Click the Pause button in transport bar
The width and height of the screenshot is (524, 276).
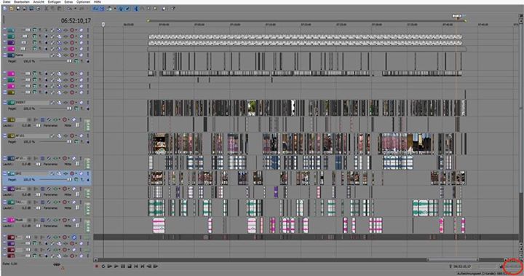click(123, 267)
